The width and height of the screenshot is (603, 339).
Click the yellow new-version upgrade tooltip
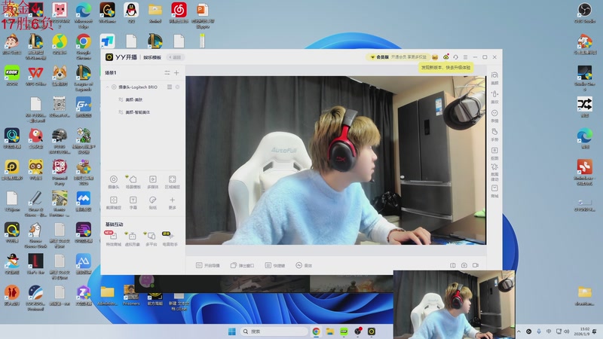445,68
